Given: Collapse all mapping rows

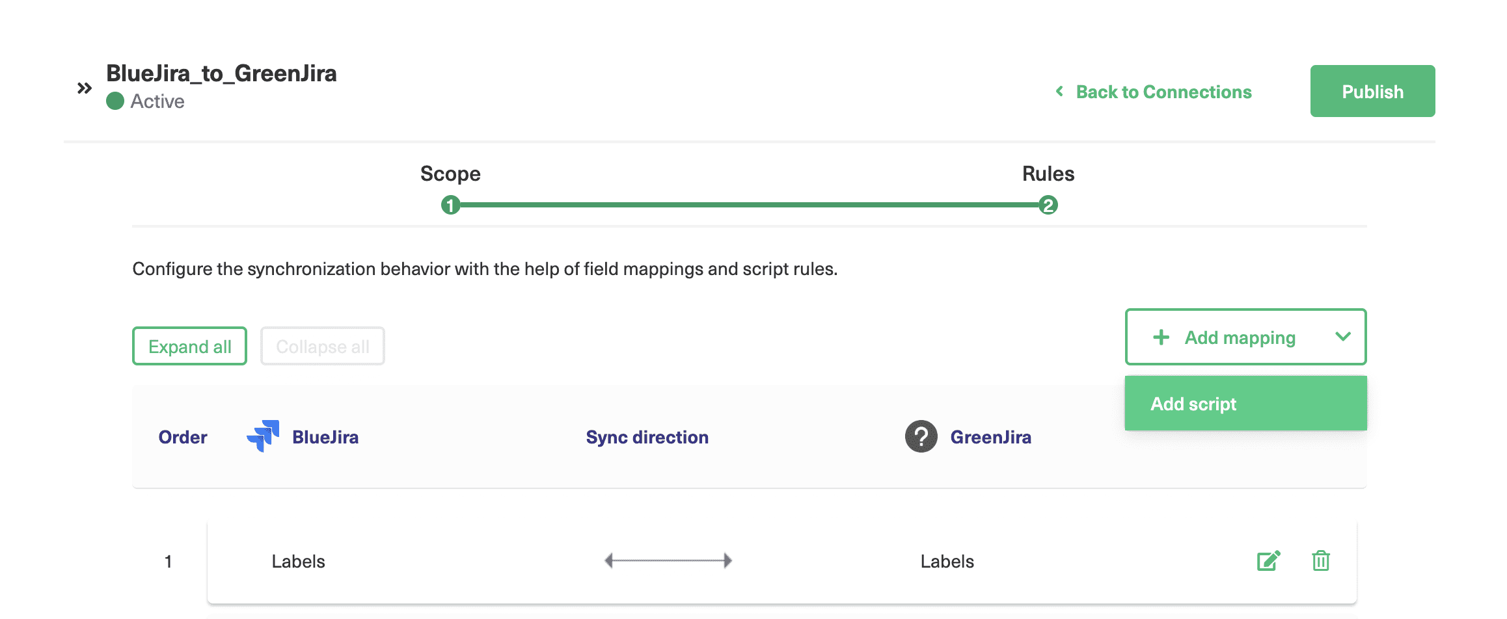Looking at the screenshot, I should (322, 347).
